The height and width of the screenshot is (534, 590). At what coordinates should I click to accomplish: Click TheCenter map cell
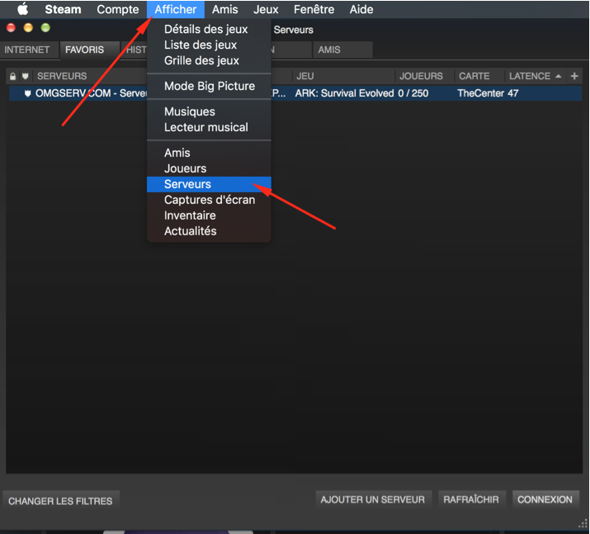coord(480,93)
